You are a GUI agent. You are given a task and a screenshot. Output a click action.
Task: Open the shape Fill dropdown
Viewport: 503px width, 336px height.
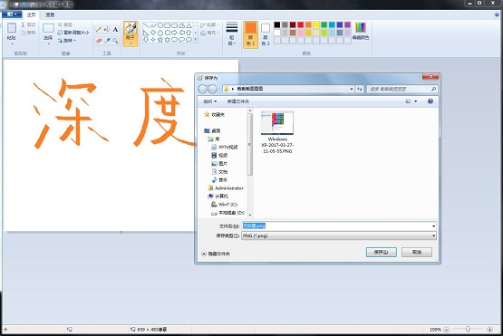[209, 33]
